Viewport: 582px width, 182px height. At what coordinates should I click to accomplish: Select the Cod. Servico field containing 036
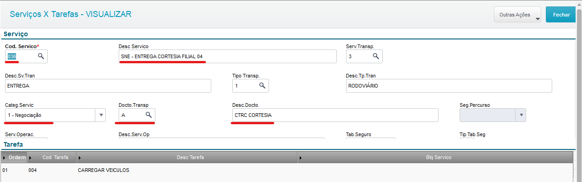(x=26, y=56)
